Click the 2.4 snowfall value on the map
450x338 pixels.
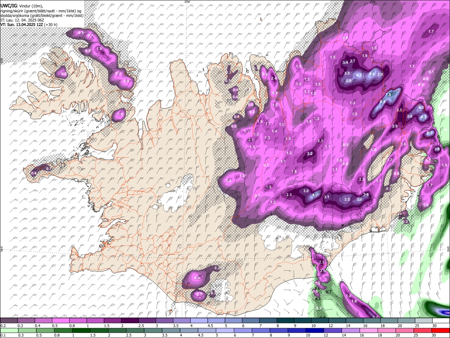pyautogui.click(x=274, y=78)
